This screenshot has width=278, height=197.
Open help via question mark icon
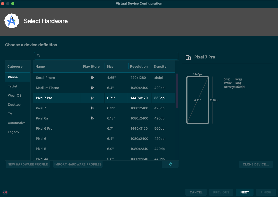[5, 192]
